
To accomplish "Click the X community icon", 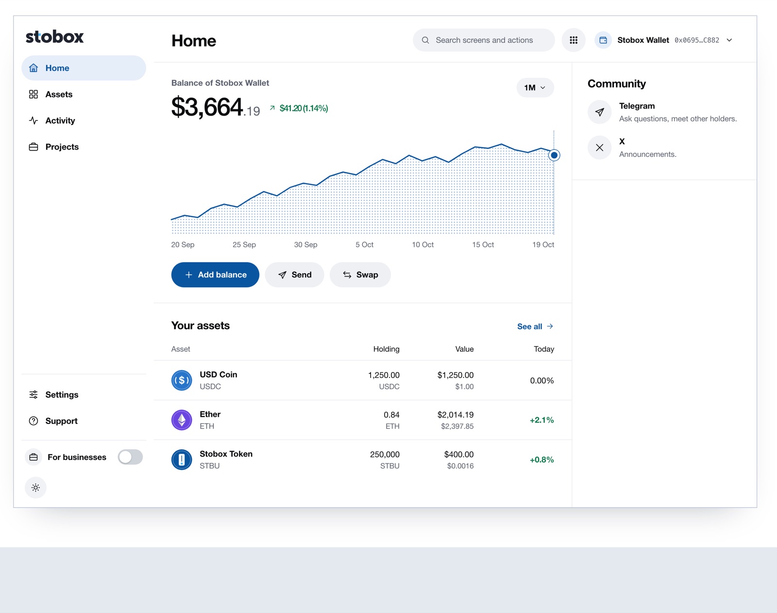I will [x=600, y=148].
